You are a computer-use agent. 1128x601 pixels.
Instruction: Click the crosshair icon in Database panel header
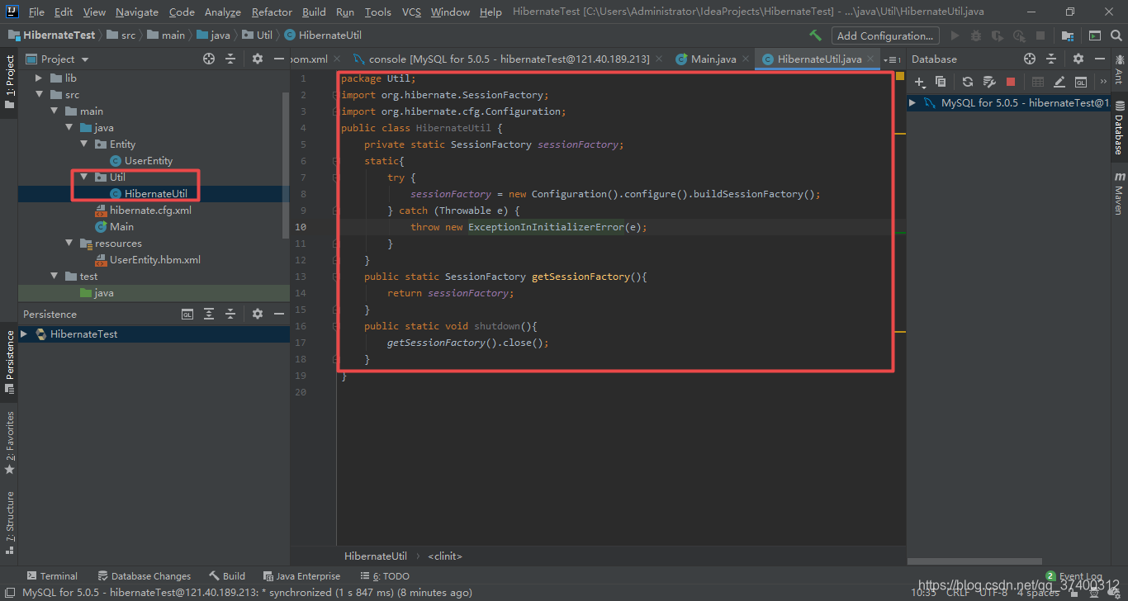point(1030,59)
